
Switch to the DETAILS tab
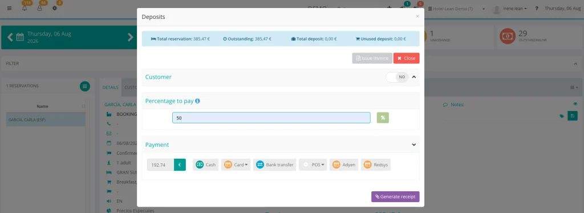click(110, 88)
